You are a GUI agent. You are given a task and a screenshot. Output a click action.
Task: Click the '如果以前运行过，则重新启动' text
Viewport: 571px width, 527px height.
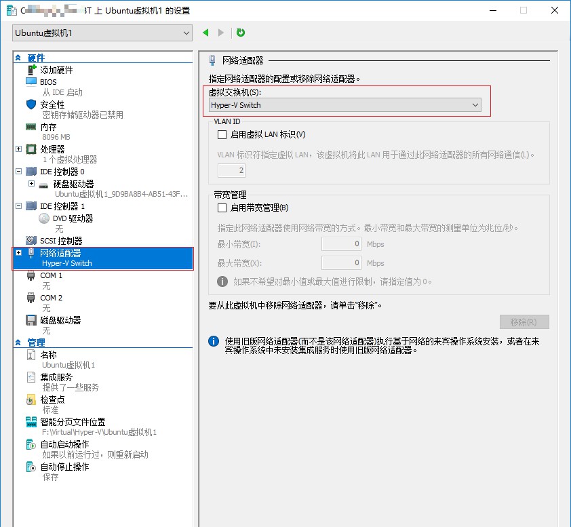tap(96, 454)
